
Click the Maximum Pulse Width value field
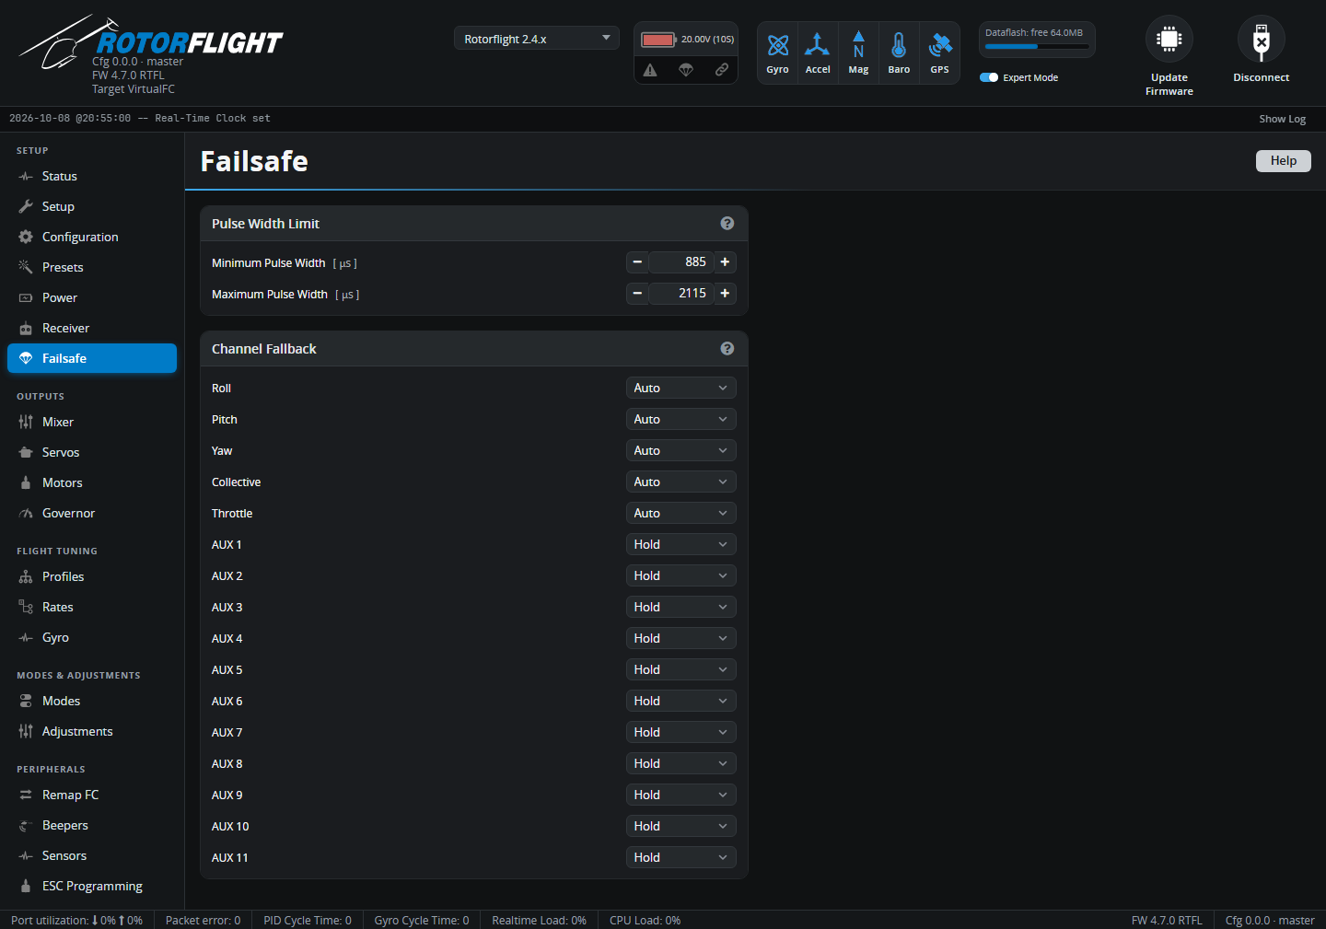click(x=681, y=294)
